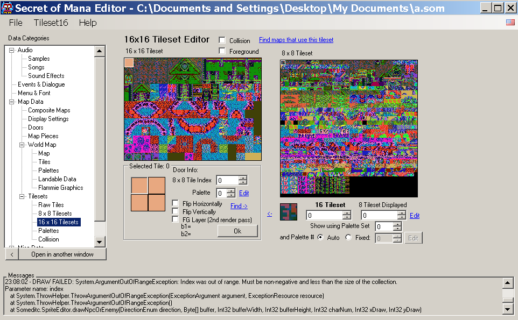Click the left arrow collapse button
The height and width of the screenshot is (320, 518).
(12, 254)
